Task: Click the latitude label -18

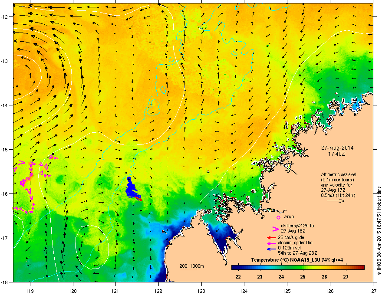Action: coord(5,282)
